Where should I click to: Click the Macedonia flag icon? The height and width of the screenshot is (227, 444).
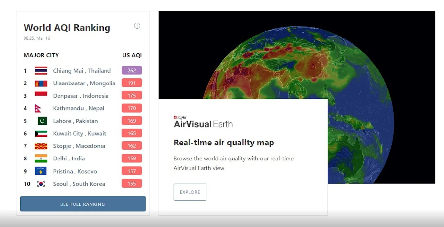tap(41, 146)
